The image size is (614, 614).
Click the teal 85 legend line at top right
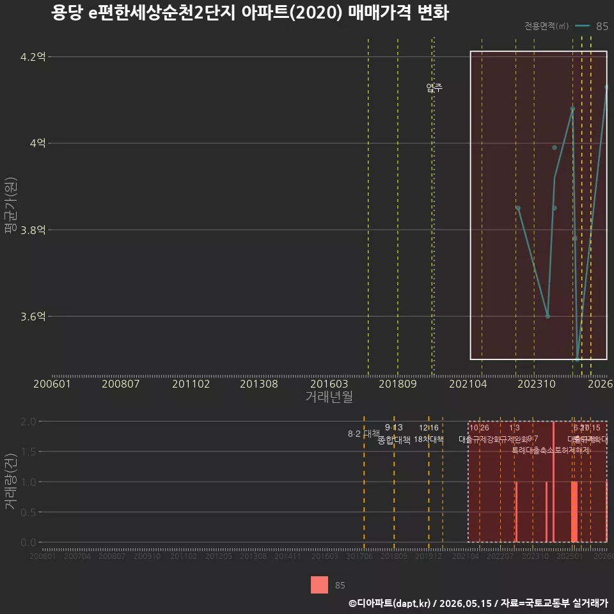[582, 26]
